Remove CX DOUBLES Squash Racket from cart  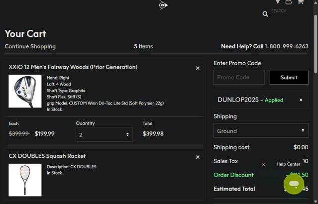pyautogui.click(x=198, y=157)
